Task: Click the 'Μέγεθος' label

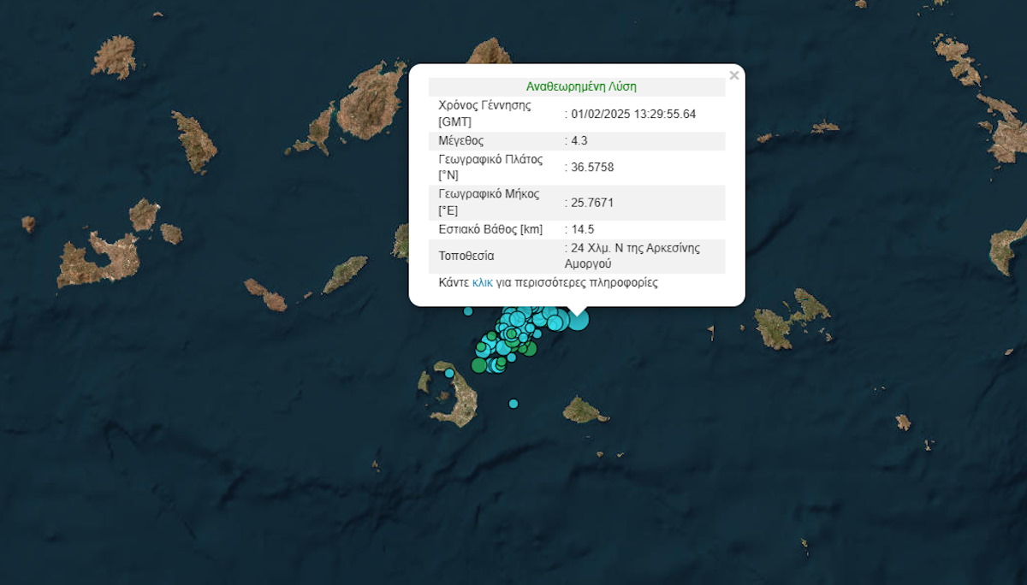Action: (461, 140)
